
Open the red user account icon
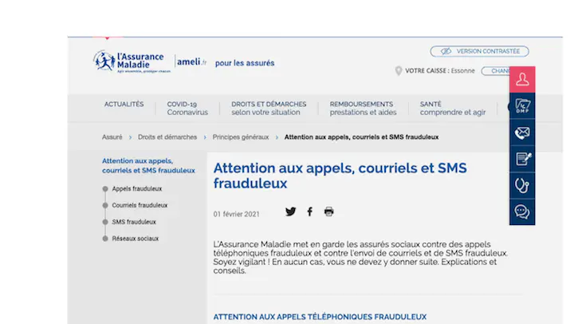point(522,80)
